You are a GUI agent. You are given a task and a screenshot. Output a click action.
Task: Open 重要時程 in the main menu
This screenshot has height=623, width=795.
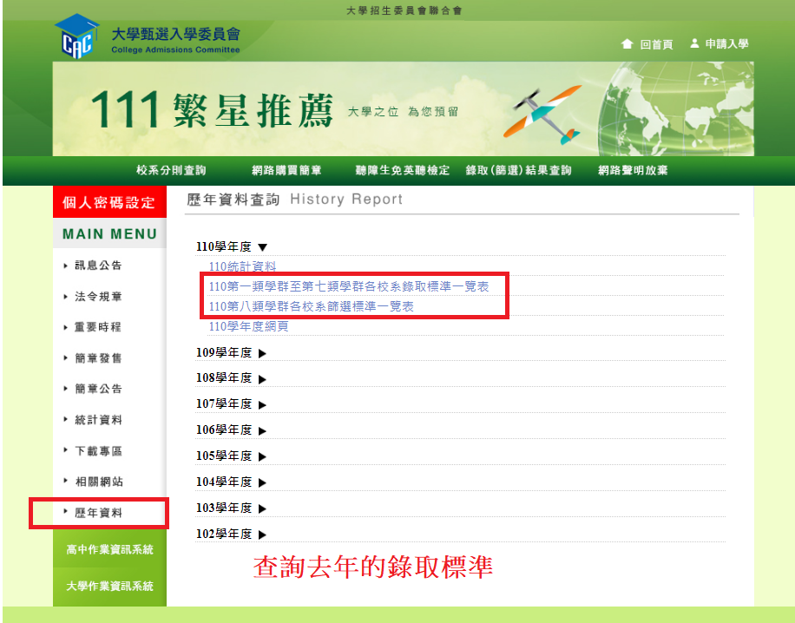click(x=98, y=327)
